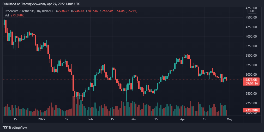Click the candle countdown 09:51:16
The height and width of the screenshot is (132, 264).
251,83
